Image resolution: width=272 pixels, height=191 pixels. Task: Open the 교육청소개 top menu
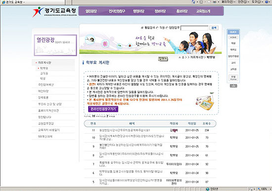[203, 11]
